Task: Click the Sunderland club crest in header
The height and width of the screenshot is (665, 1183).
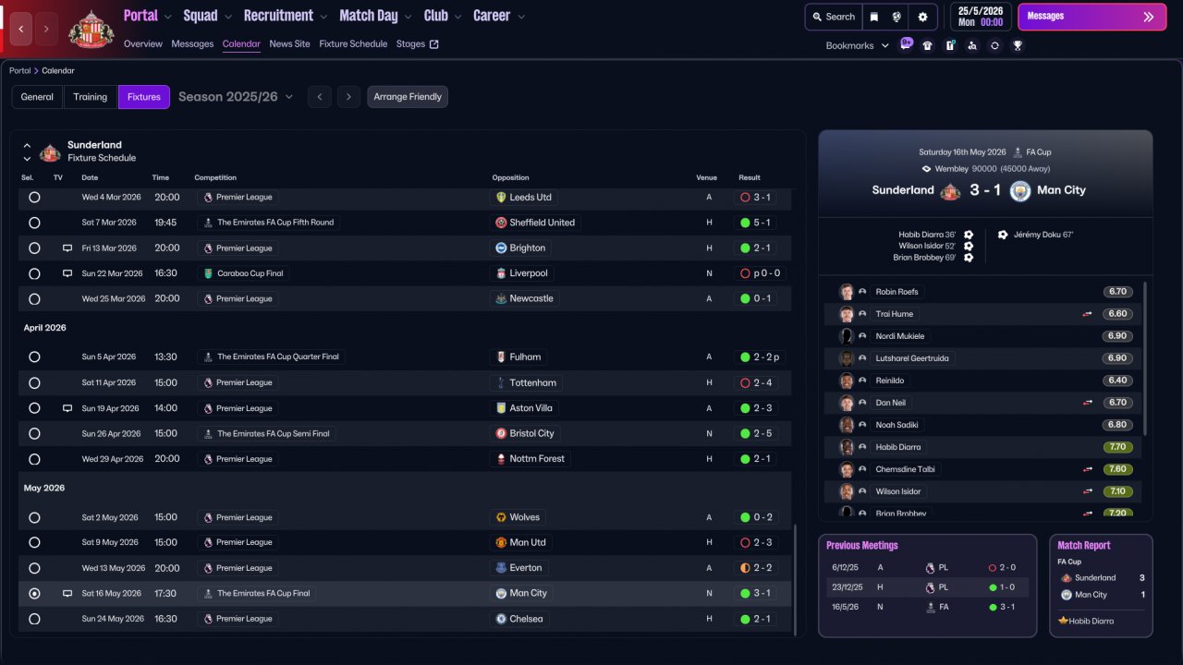Action: click(x=91, y=29)
